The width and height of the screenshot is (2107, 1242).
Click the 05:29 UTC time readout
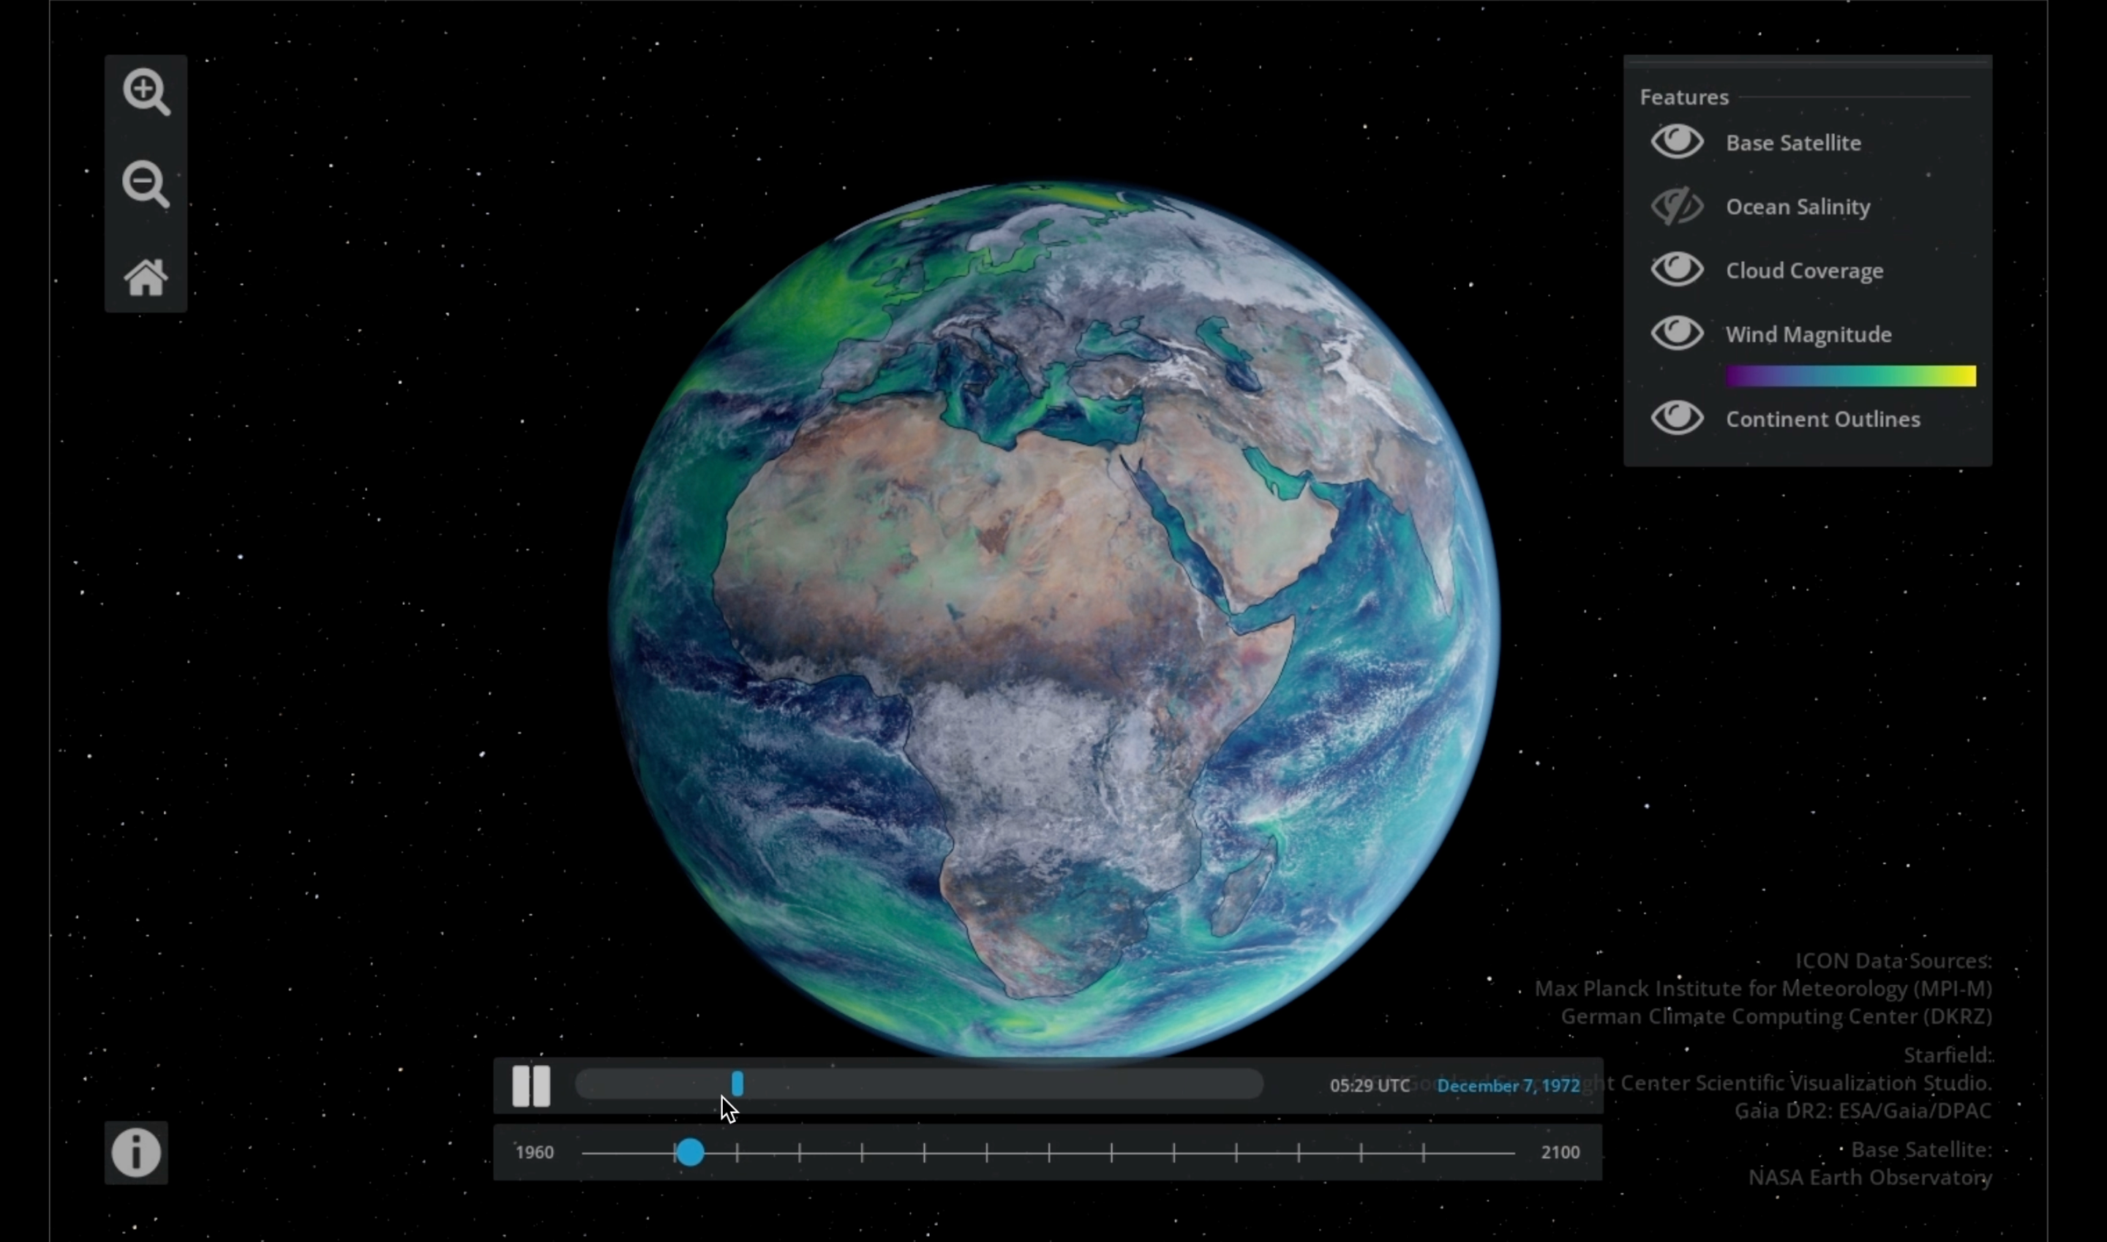coord(1370,1085)
